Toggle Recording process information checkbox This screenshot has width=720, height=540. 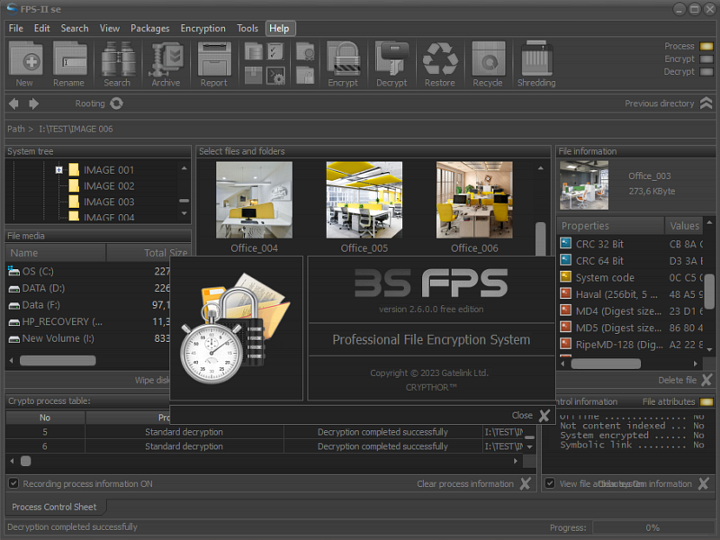click(13, 483)
